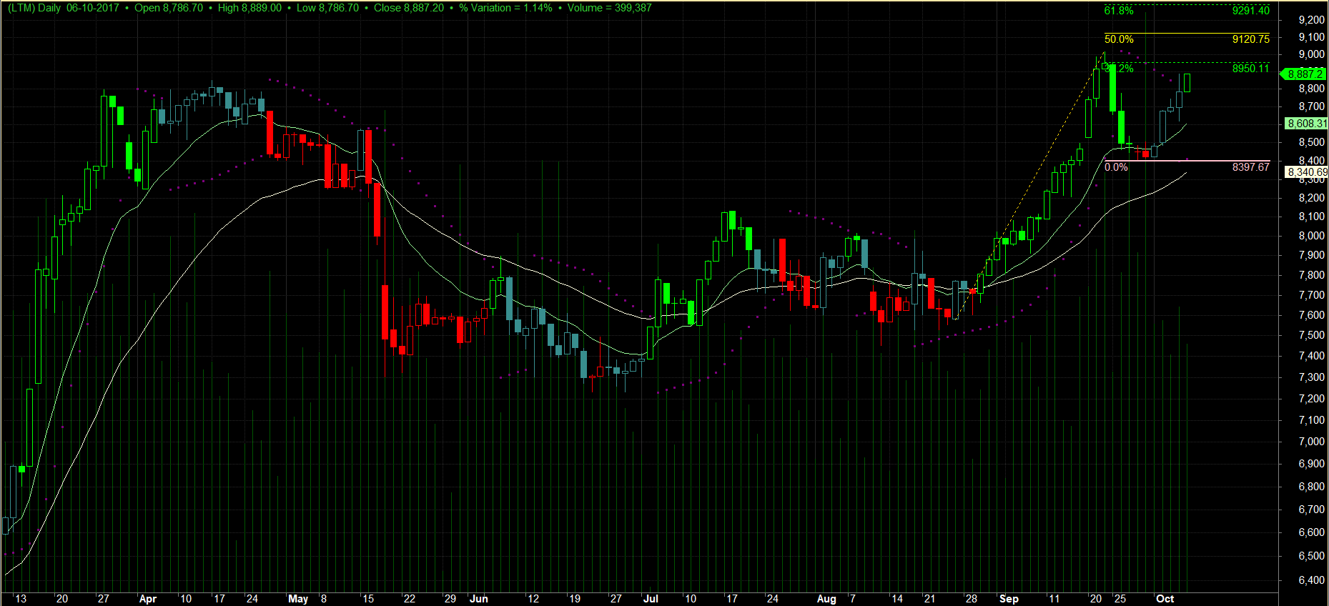Click the 7,000 price axis label
1329x606 pixels.
pos(1312,442)
